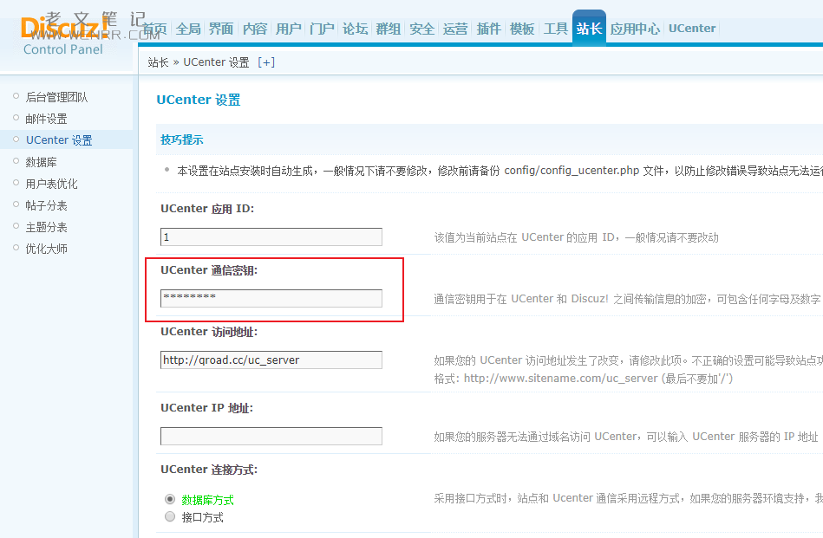
Task: Click the [+] add shortcut link
Action: point(266,62)
